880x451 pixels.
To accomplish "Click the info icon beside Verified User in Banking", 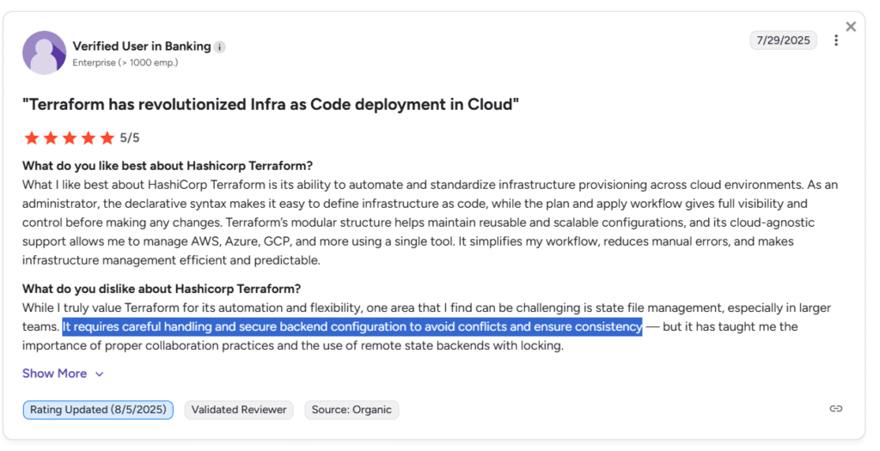I will coord(220,47).
